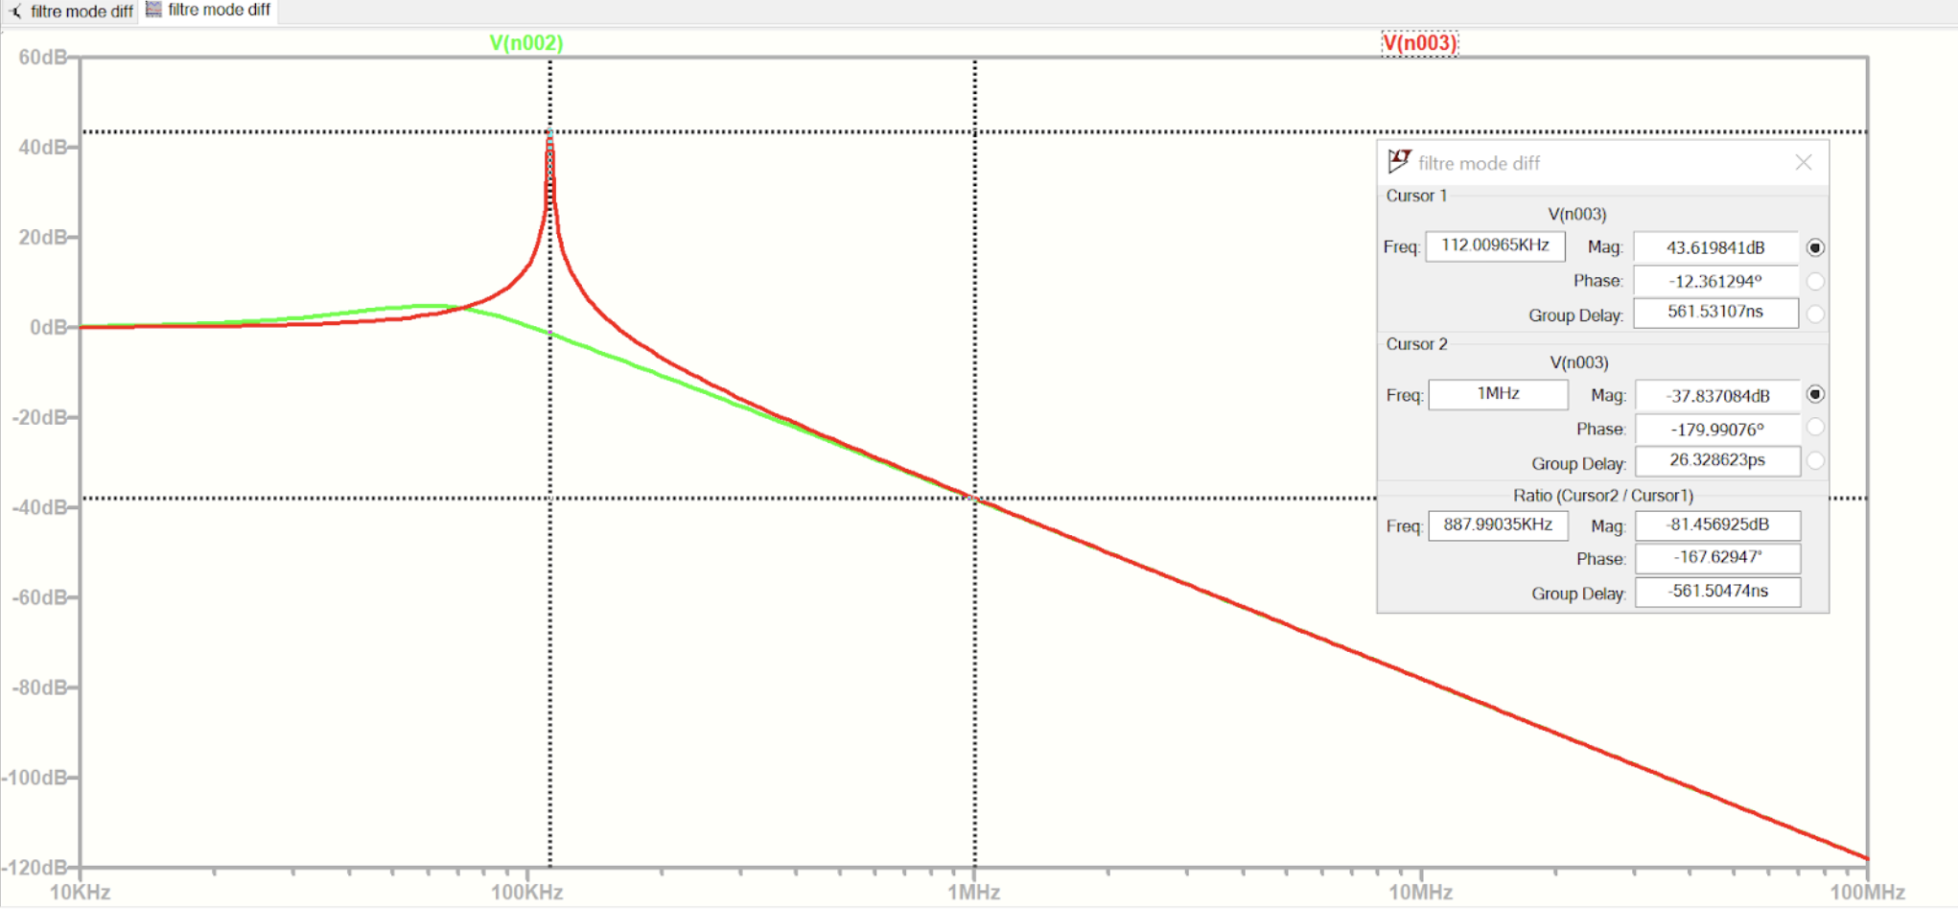Click the Cursor 2 Freq field showing 1MHz
This screenshot has width=1958, height=909.
[1497, 394]
